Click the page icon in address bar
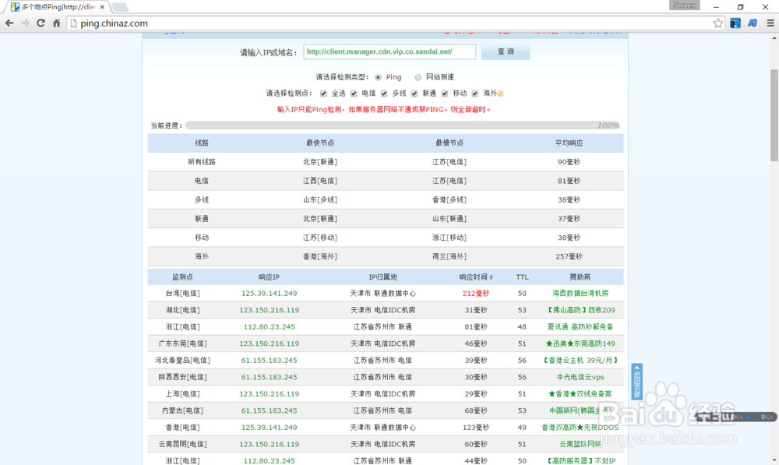 (73, 23)
